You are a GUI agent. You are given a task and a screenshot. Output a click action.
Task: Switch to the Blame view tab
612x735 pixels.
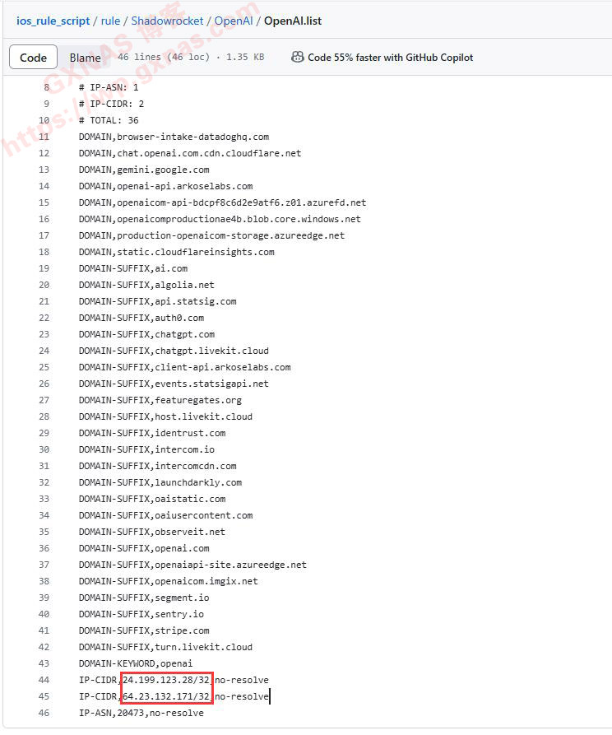[x=86, y=58]
